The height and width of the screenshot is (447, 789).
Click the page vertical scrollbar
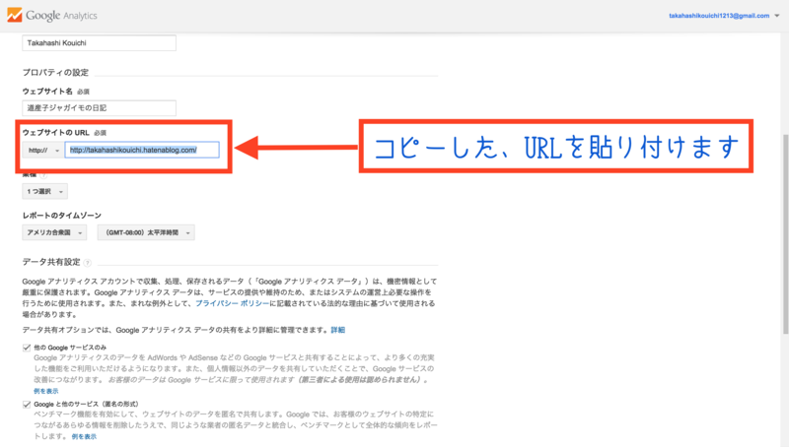click(x=785, y=233)
